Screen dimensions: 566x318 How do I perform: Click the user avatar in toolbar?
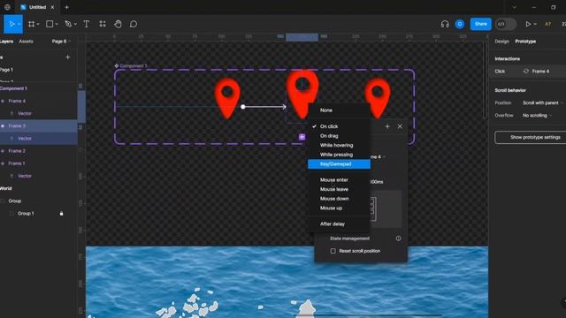click(460, 24)
